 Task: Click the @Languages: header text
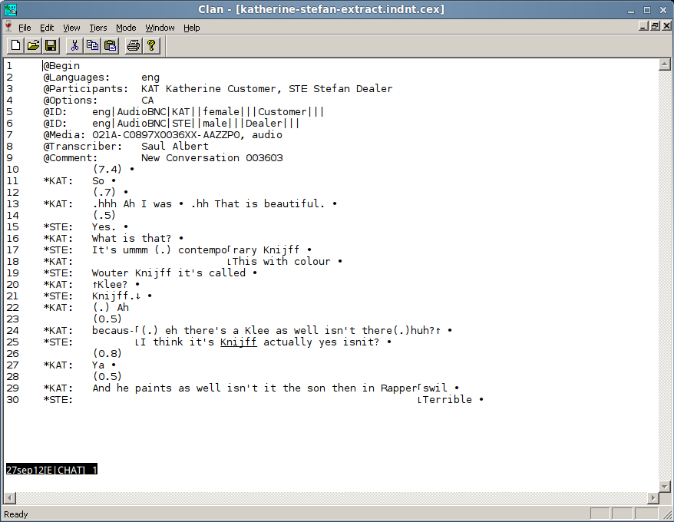77,78
